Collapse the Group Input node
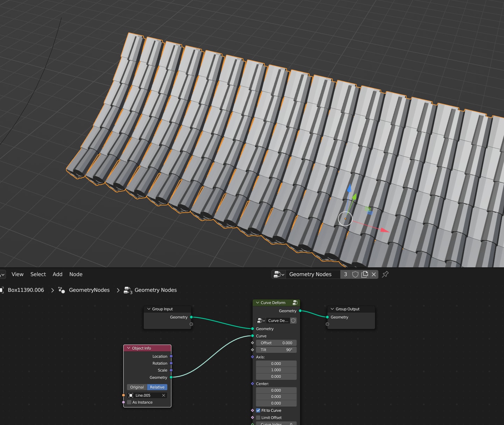Image resolution: width=504 pixels, height=425 pixels. coord(149,309)
